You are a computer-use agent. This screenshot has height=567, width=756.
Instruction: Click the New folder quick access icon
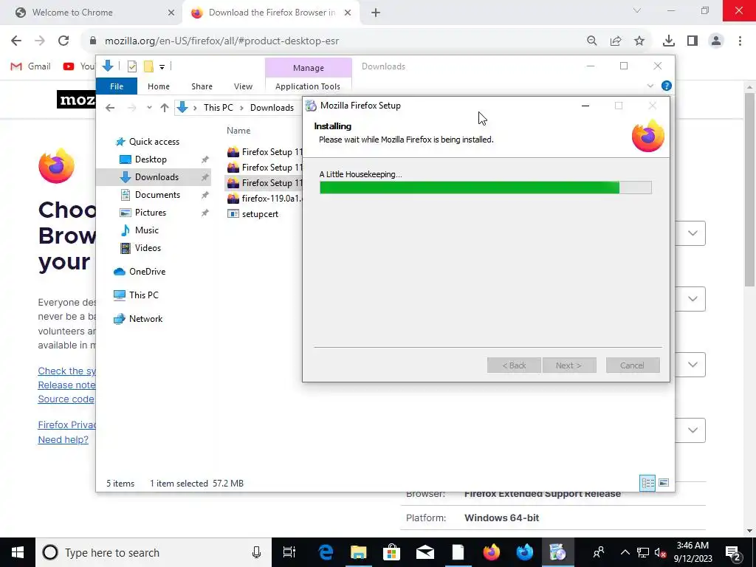[x=148, y=66]
